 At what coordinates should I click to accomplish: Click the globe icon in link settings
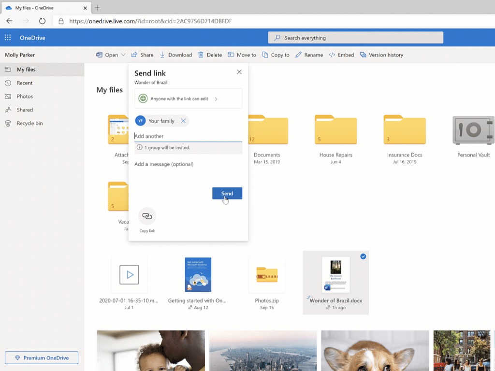tap(143, 99)
